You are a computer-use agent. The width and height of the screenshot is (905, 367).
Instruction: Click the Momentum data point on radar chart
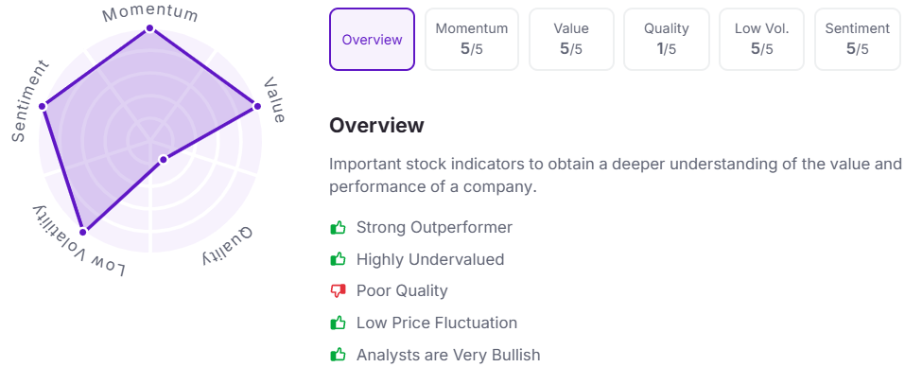click(x=149, y=27)
